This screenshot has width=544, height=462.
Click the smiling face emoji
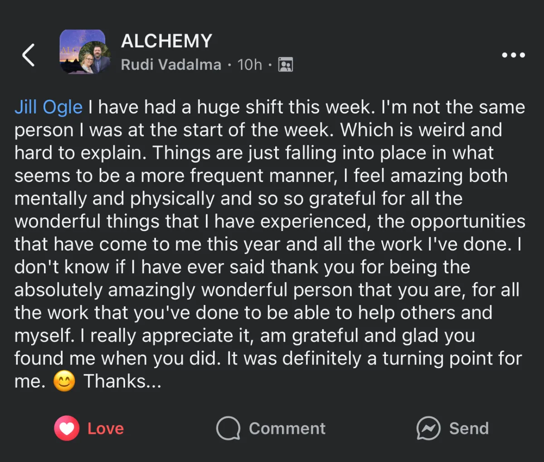click(x=64, y=381)
